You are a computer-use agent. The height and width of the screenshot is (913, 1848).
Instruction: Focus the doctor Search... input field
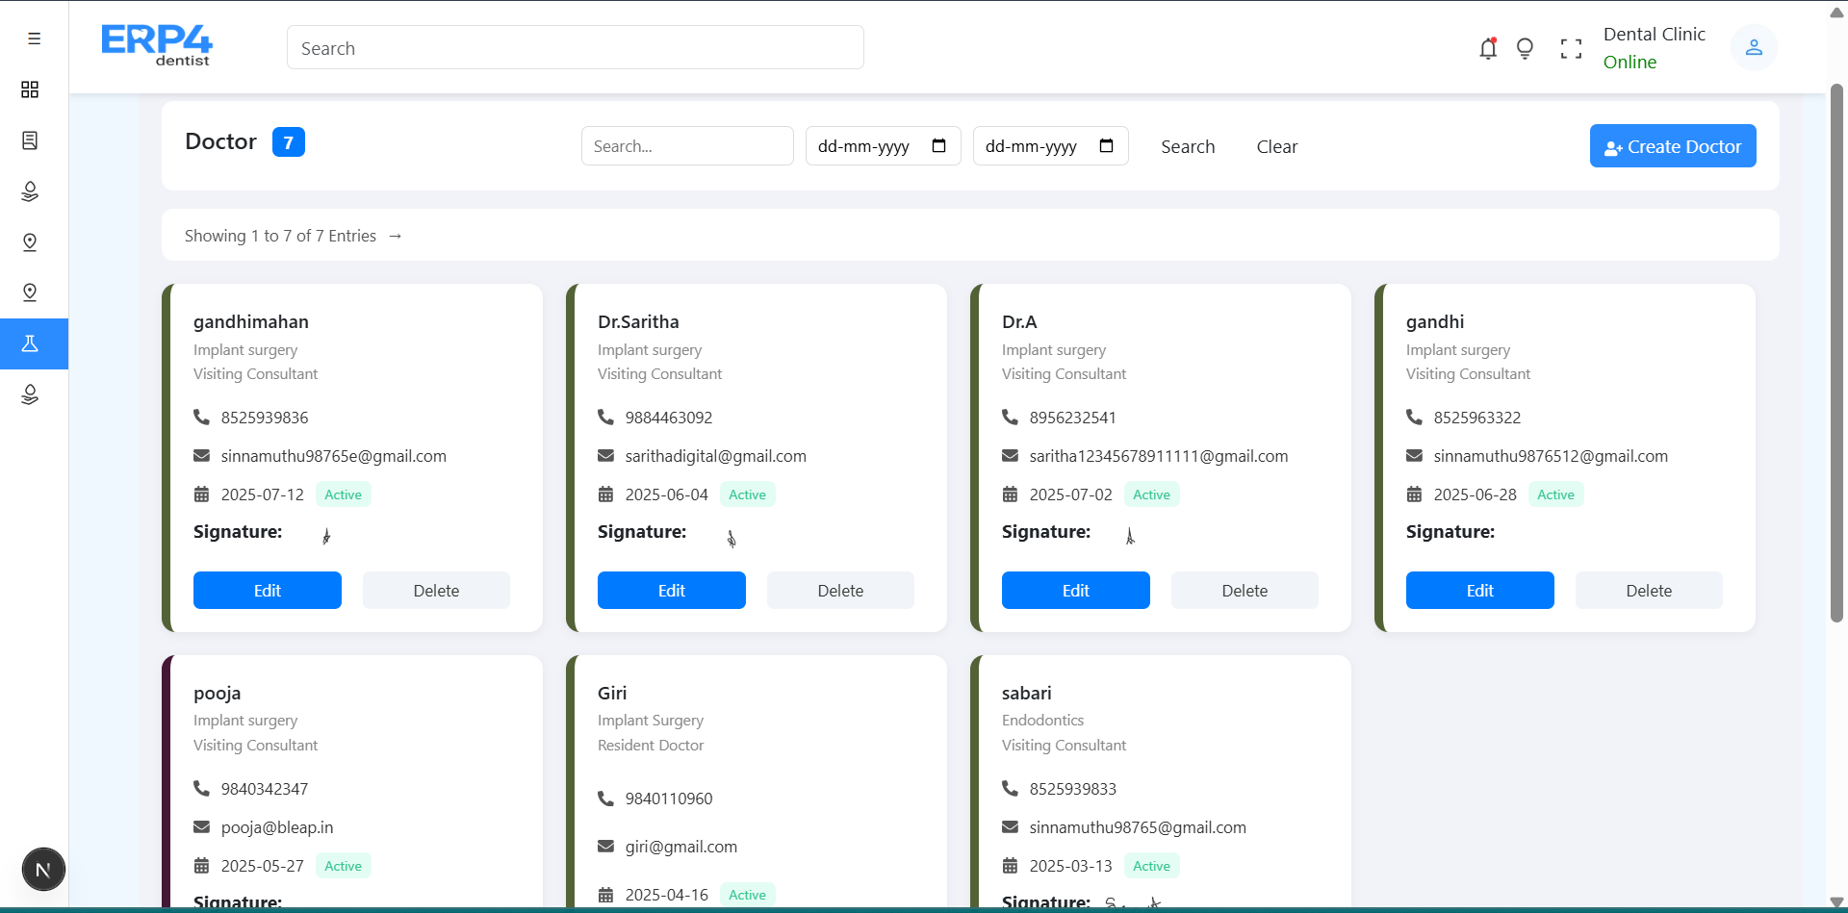click(x=687, y=146)
